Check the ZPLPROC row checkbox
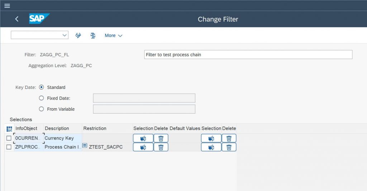The height and width of the screenshot is (191, 367). coord(9,147)
